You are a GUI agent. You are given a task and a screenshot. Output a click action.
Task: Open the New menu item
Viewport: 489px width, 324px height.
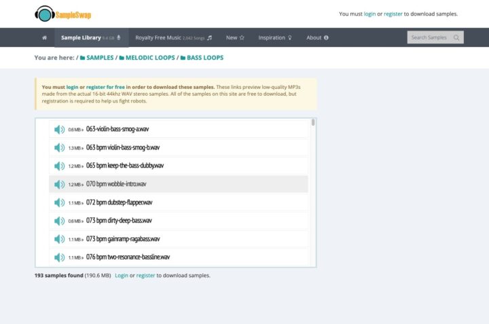(235, 38)
